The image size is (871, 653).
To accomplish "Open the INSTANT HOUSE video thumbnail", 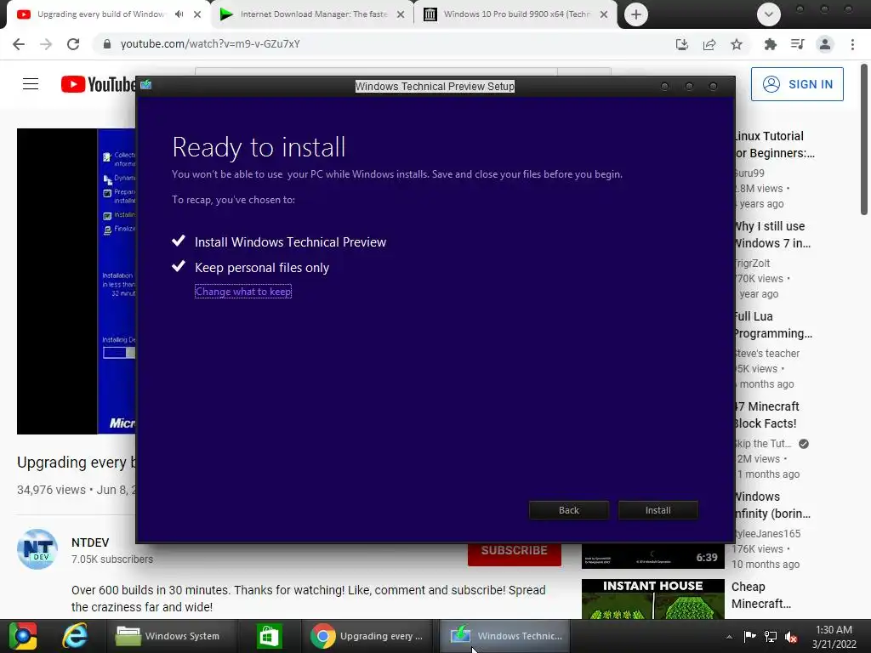I will [x=652, y=599].
